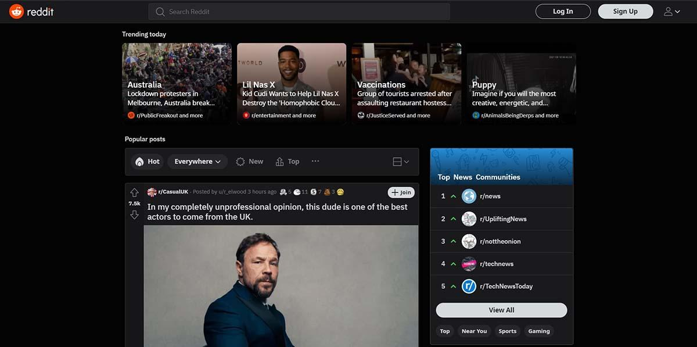The height and width of the screenshot is (347, 697).
Task: Select the Sports category chip
Action: coord(508,331)
